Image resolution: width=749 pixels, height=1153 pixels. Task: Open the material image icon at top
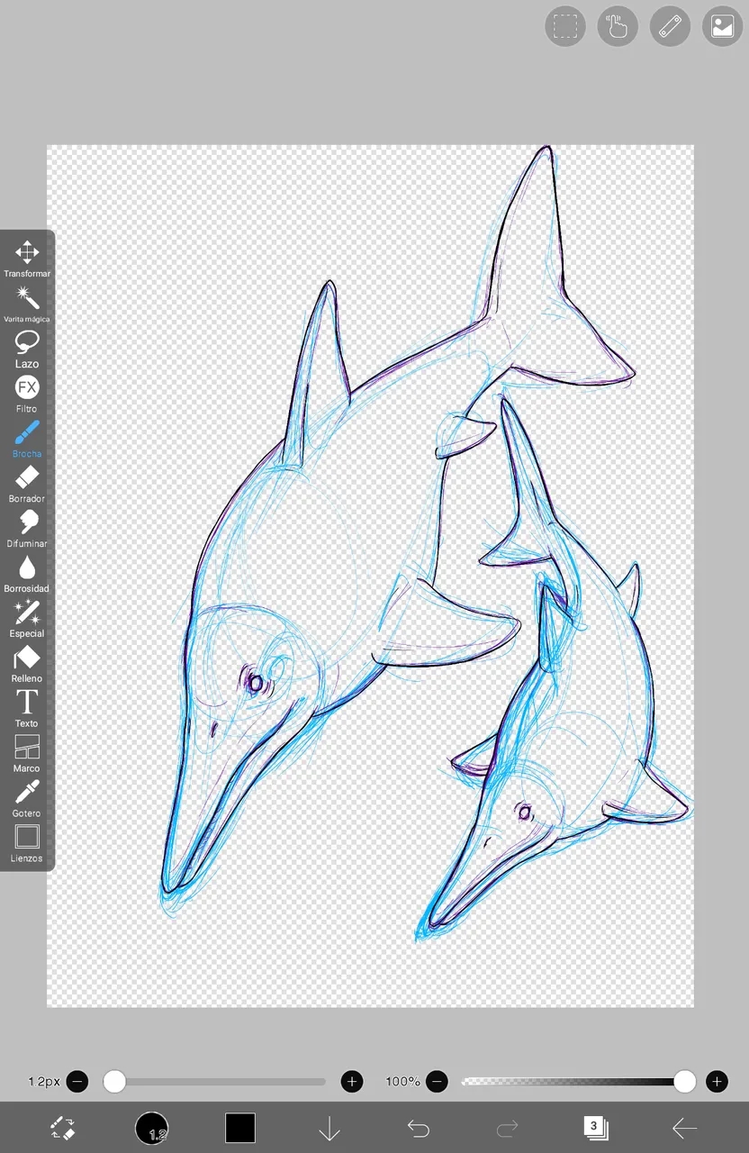click(x=722, y=26)
